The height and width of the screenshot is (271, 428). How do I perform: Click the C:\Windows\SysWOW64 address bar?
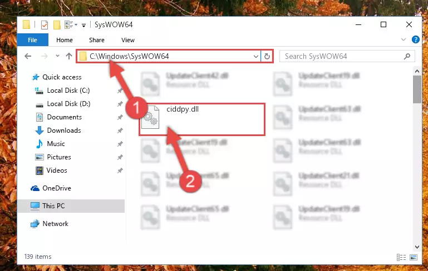click(x=169, y=57)
